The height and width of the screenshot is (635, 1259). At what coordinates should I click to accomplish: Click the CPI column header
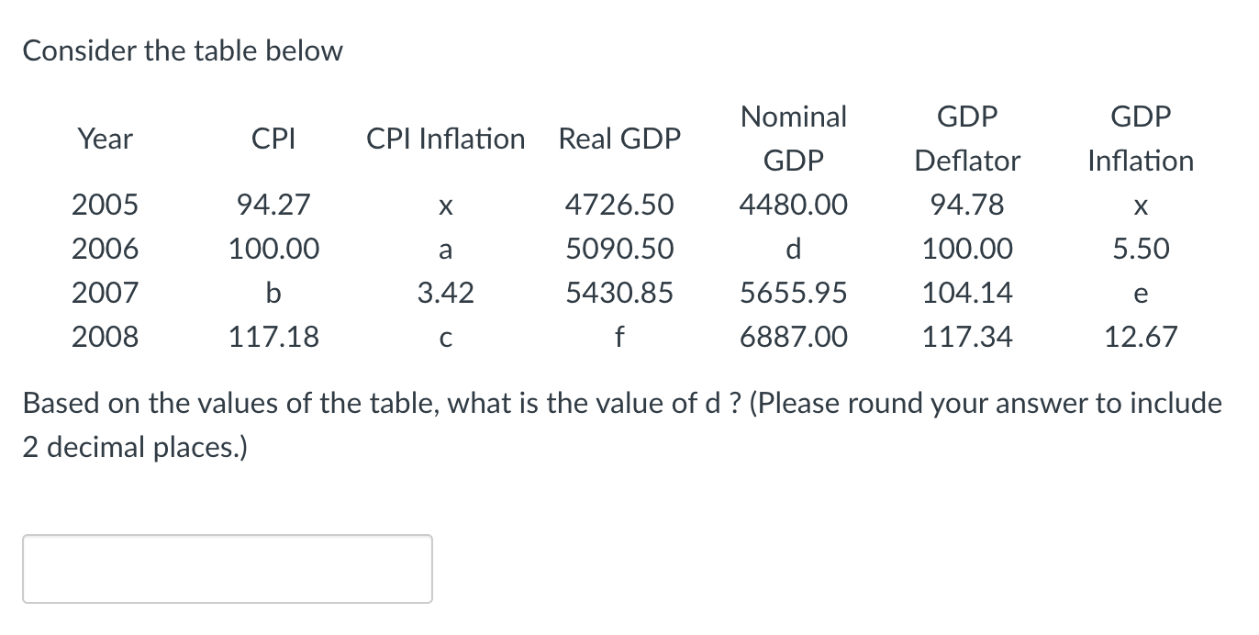tap(273, 139)
